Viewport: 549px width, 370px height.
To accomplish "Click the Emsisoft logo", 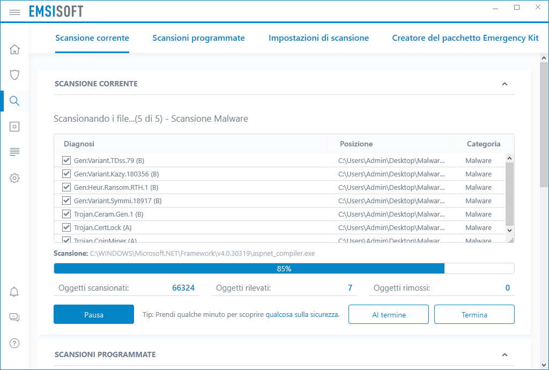I will (56, 11).
